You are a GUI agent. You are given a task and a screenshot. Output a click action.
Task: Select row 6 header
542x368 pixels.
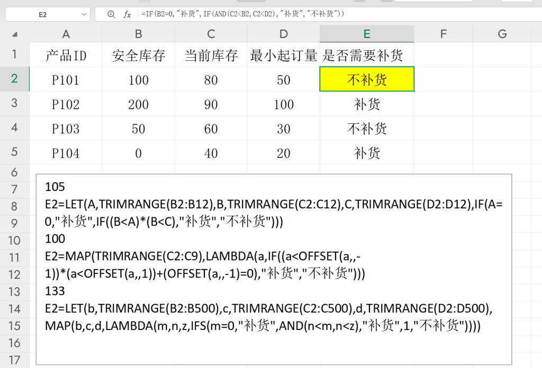coord(14,172)
